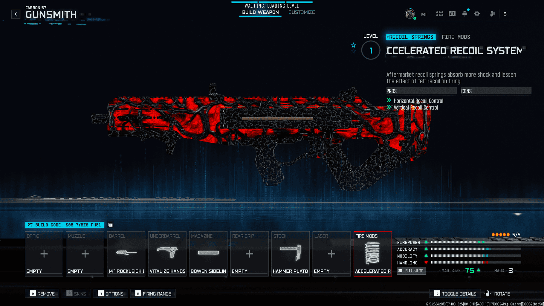544x306 pixels.
Task: Launch the Firing Range button
Action: click(153, 294)
